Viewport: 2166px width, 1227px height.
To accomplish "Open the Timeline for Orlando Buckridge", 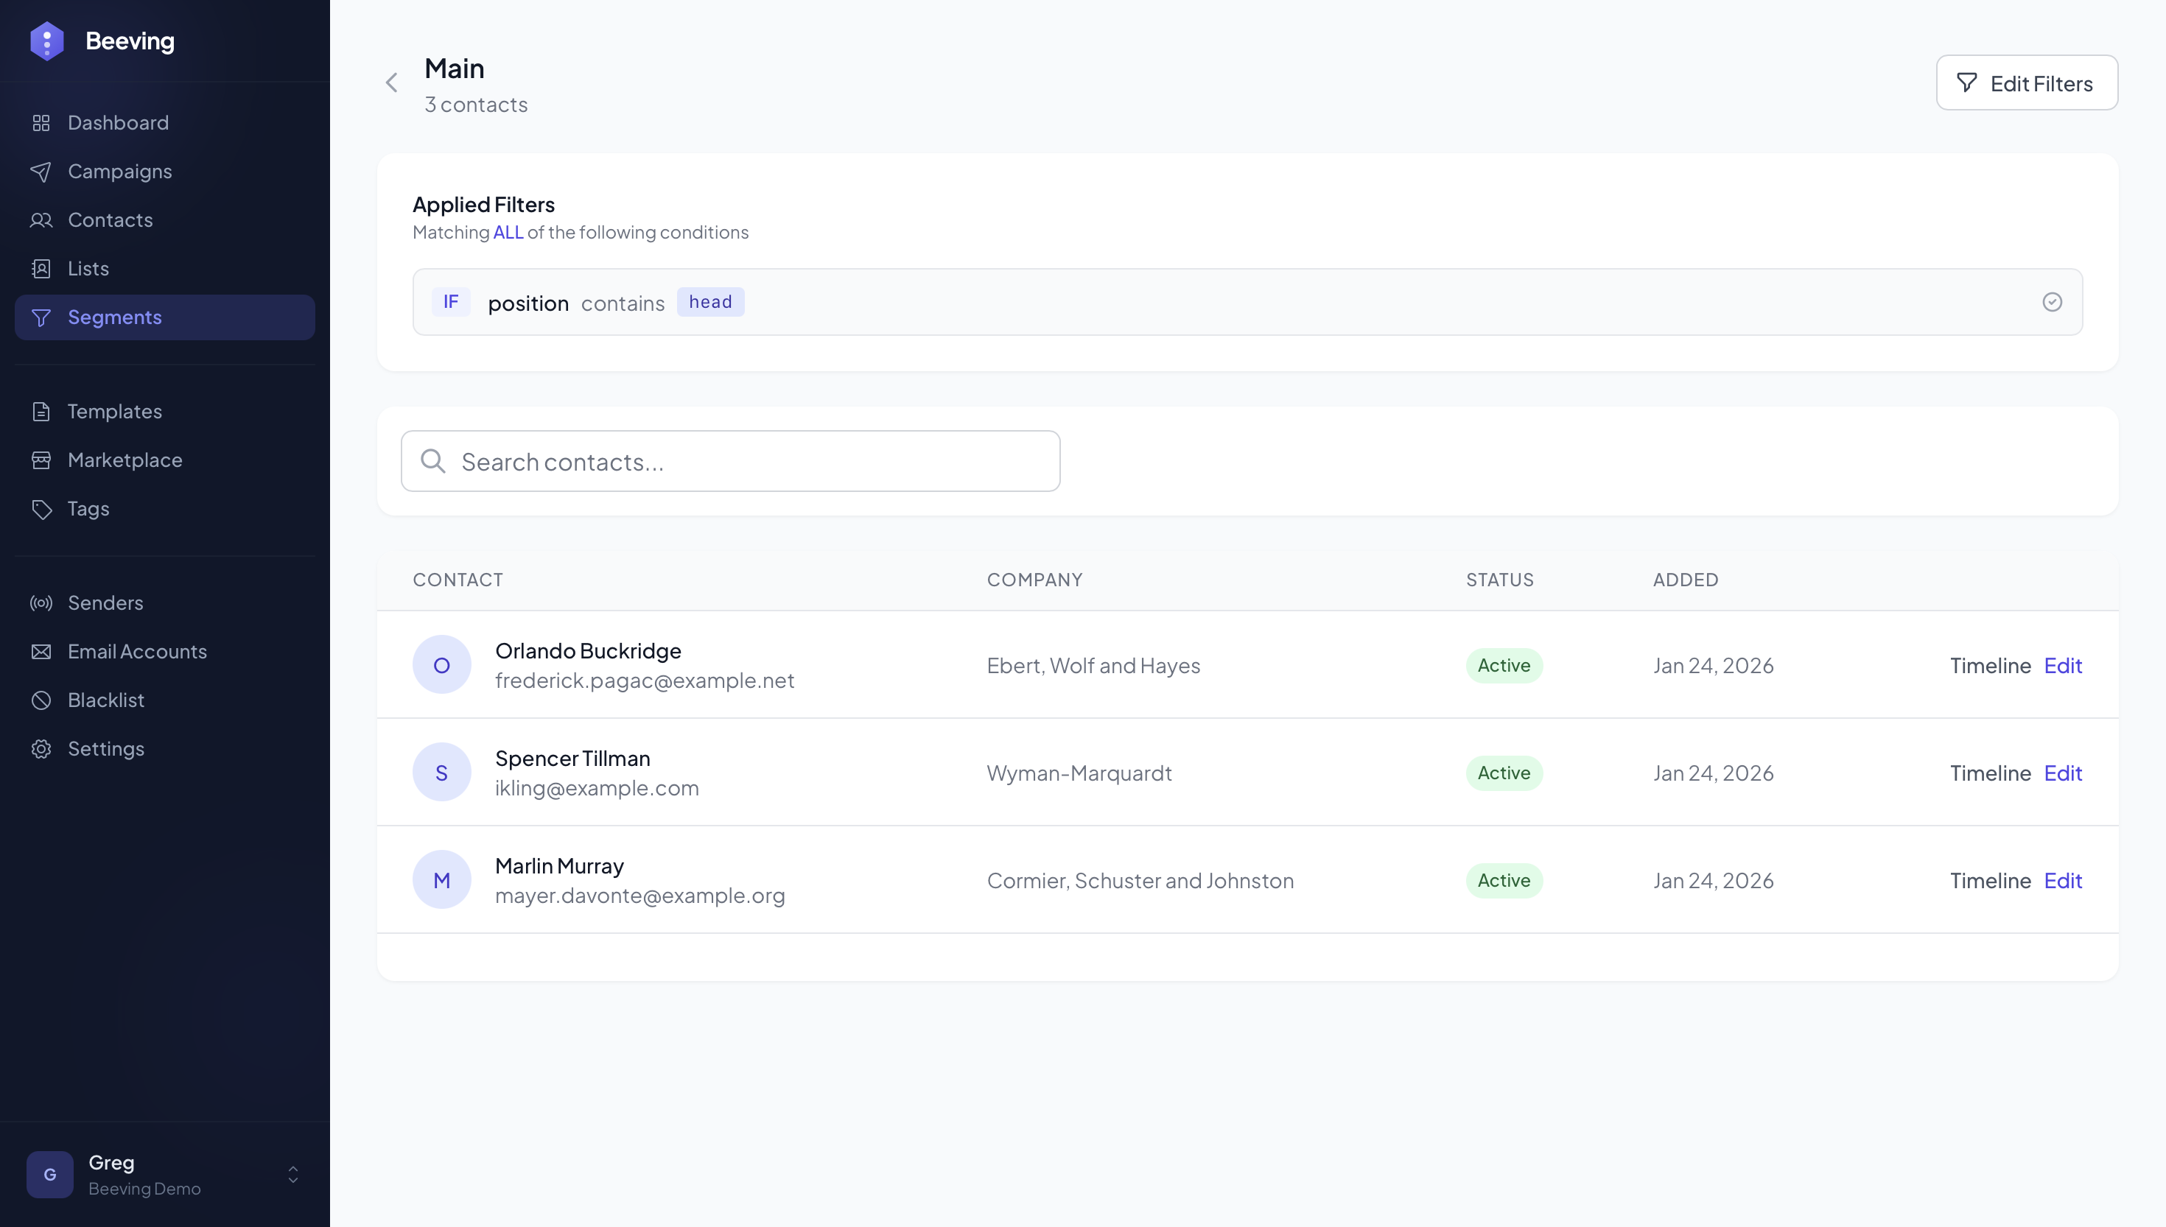I will [1989, 665].
